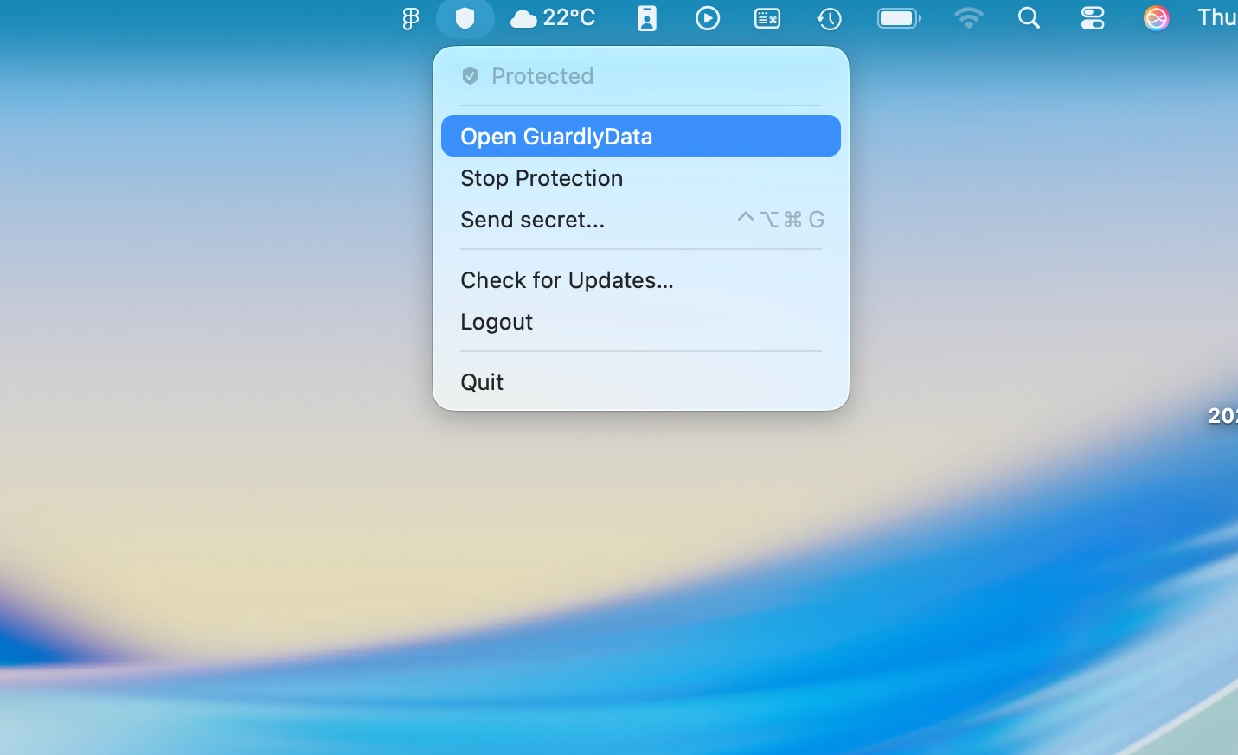The height and width of the screenshot is (755, 1238).
Task: Click the Time Machine clock icon
Action: [828, 18]
